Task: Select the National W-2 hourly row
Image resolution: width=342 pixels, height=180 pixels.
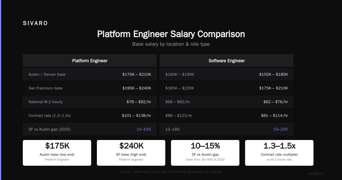Action: pos(90,102)
